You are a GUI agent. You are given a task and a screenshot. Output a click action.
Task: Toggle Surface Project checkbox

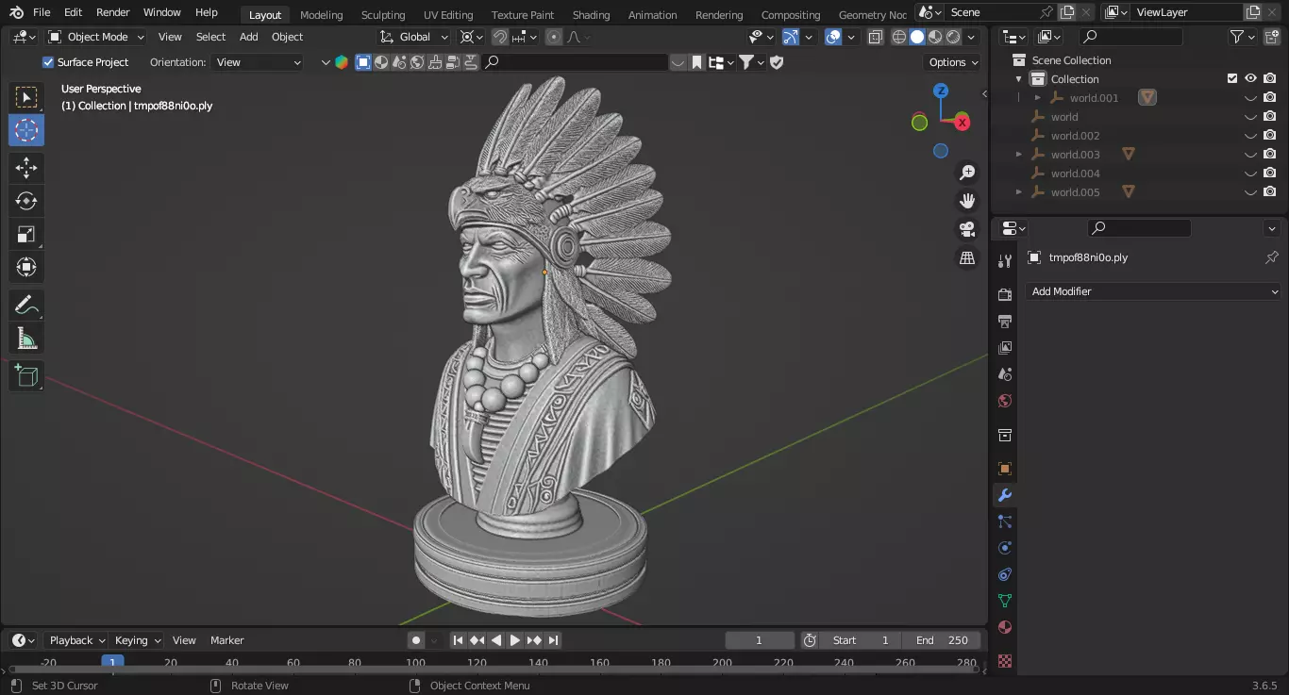[x=48, y=62]
